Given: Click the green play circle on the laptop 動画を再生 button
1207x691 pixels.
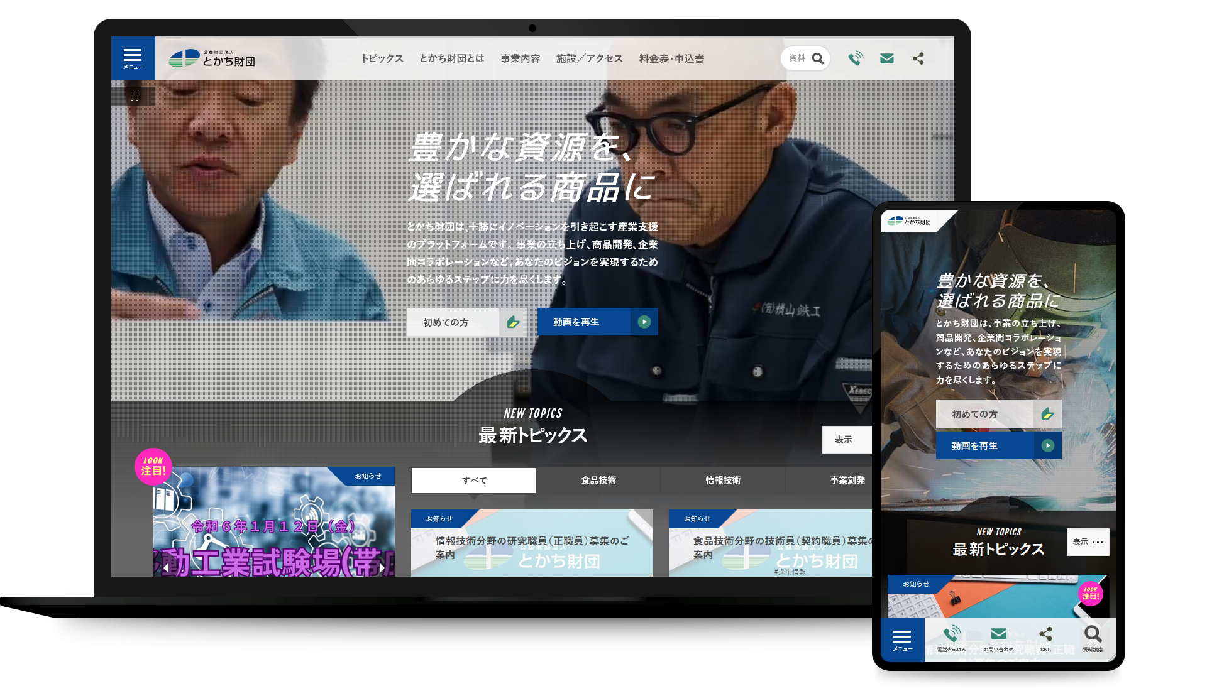Looking at the screenshot, I should coord(644,322).
